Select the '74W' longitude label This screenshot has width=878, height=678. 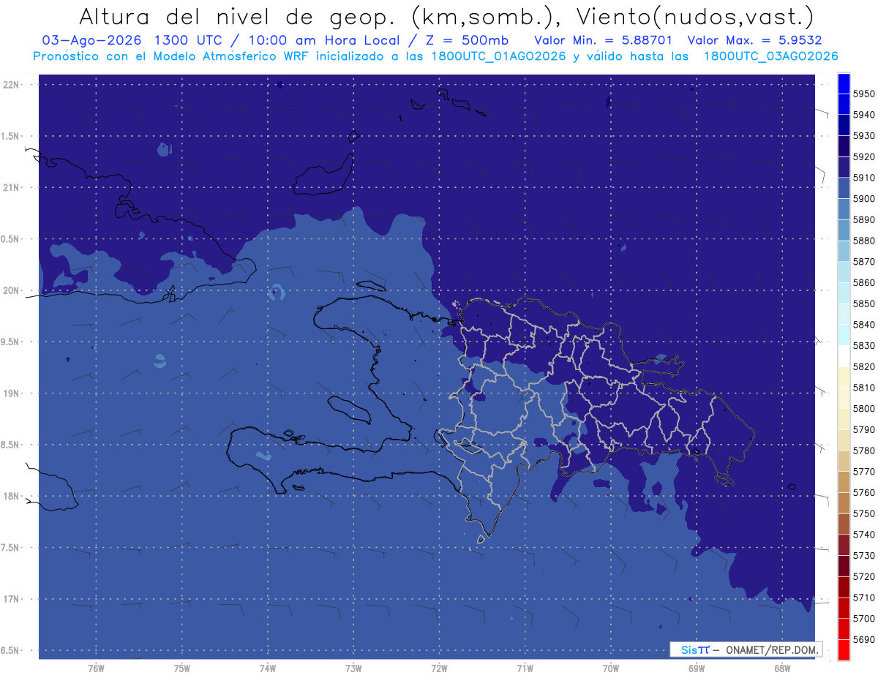pos(267,668)
